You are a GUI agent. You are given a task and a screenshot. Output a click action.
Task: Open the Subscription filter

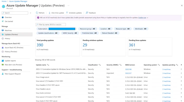57,29
